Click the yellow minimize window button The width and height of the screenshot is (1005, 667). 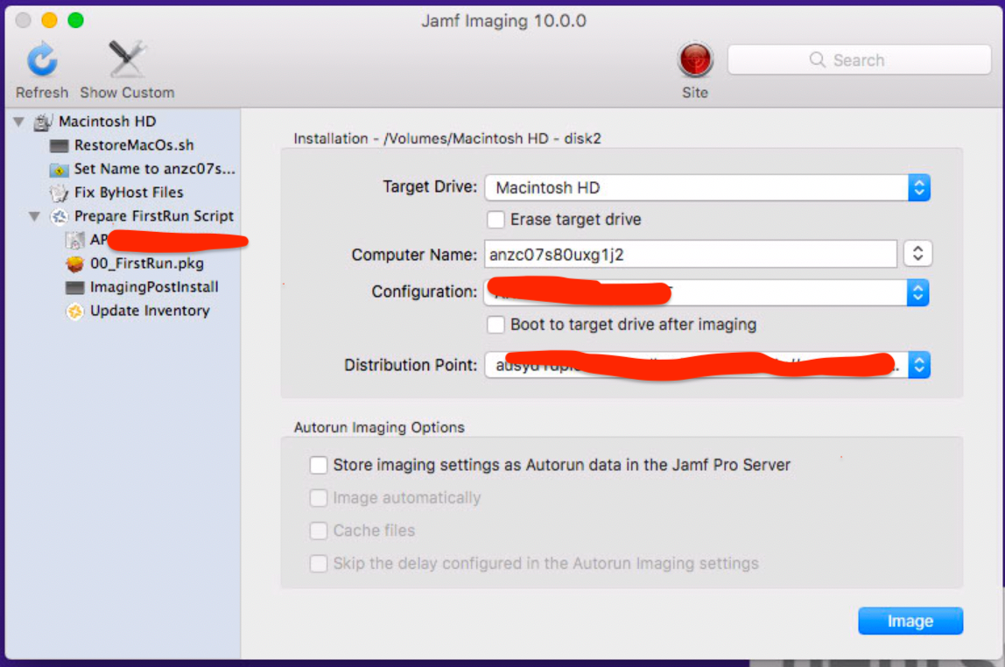(x=49, y=20)
